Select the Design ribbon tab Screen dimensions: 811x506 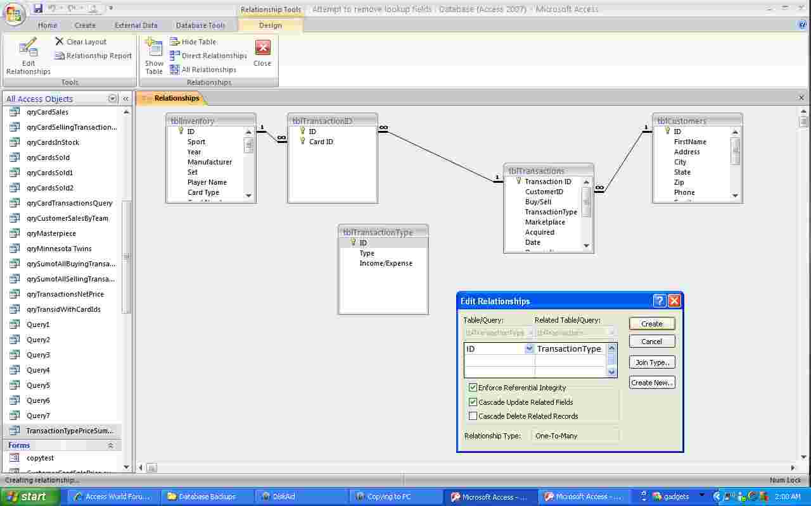tap(271, 25)
